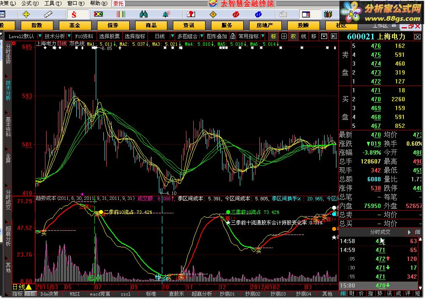
Task: Select the 抄底01 indicator tab
Action: (x=227, y=294)
